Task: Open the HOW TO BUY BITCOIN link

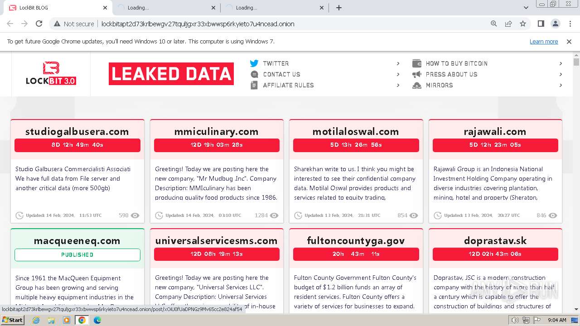Action: pyautogui.click(x=457, y=63)
